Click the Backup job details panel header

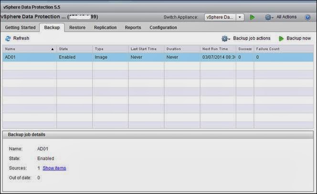click(x=158, y=135)
